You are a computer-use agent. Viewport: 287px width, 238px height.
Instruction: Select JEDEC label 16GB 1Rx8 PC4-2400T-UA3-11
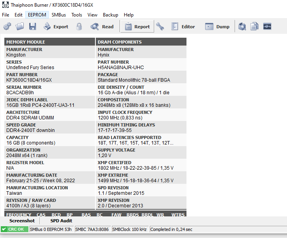point(40,105)
